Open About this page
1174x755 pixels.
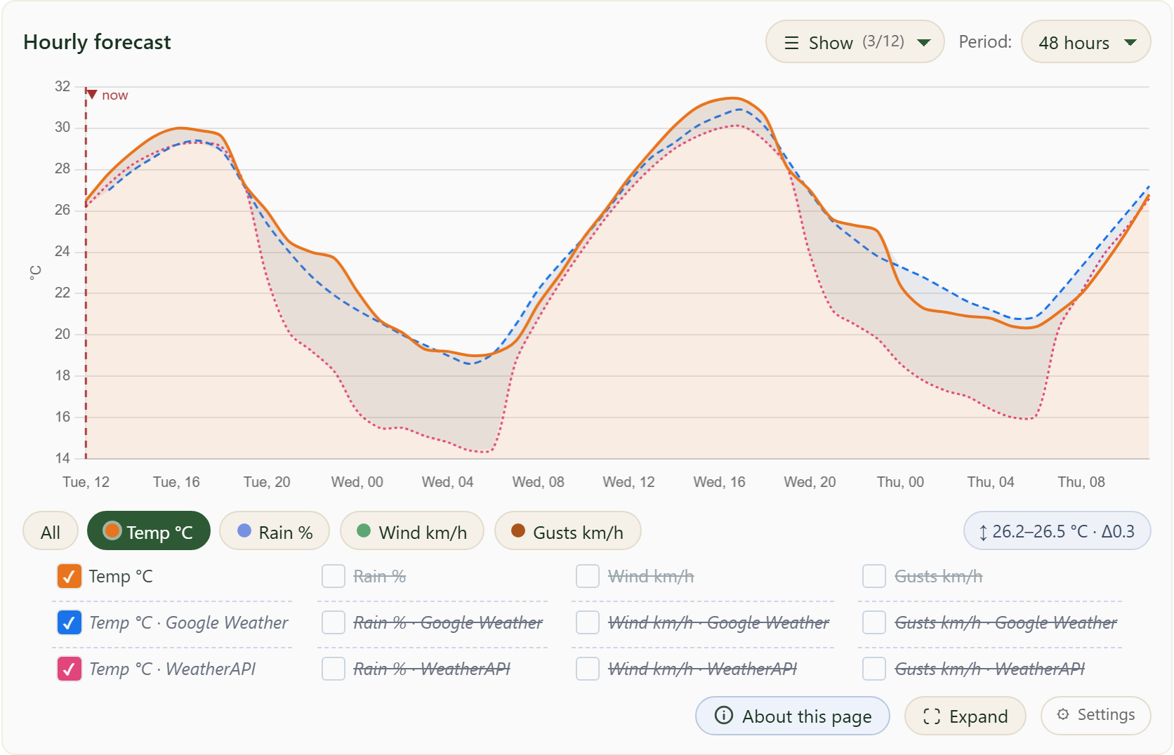[x=793, y=716]
